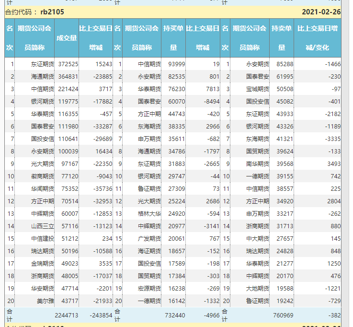Select 中信建投 row name
This screenshot has width=353, height=327.
coord(43,239)
